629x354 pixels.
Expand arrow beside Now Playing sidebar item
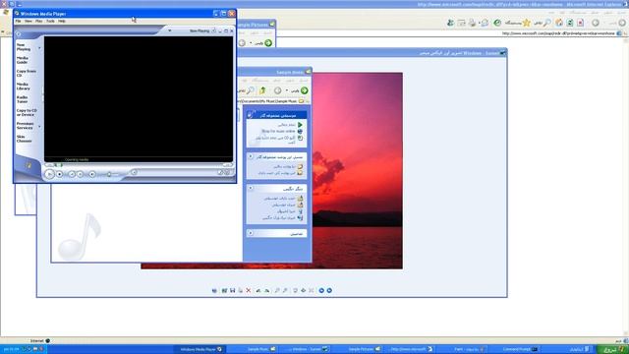point(39,48)
